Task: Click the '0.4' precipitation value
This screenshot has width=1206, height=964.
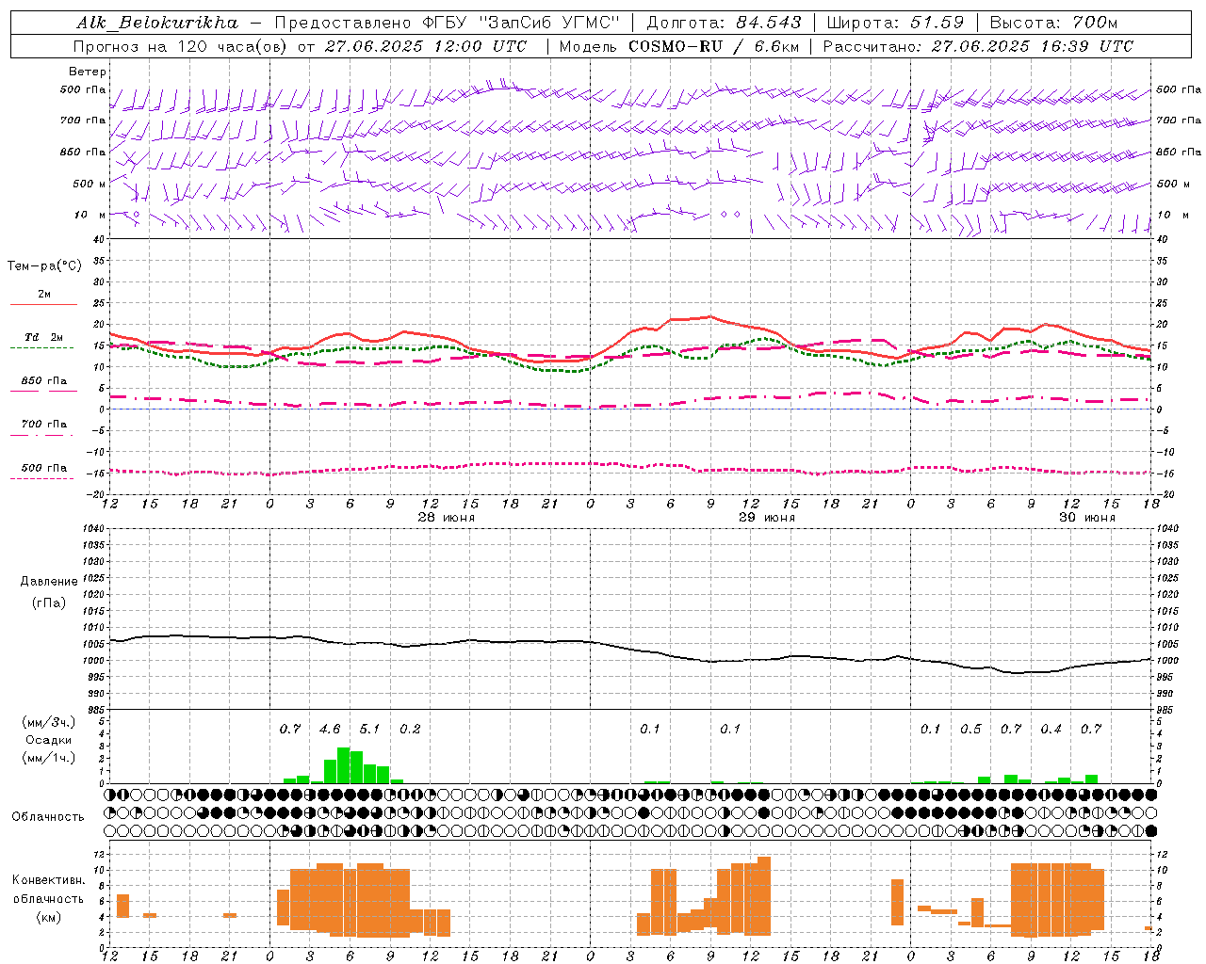Action: [1051, 730]
